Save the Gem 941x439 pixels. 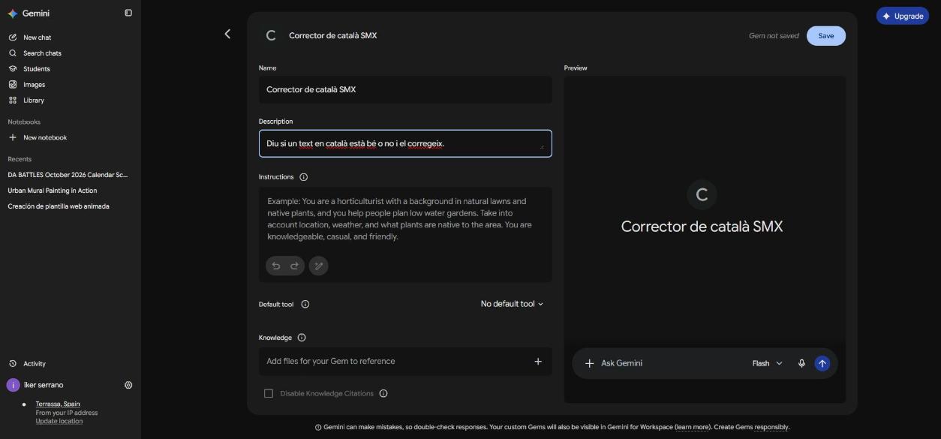[826, 36]
